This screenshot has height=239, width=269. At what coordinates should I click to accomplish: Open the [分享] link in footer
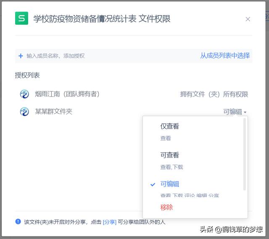[x=110, y=222]
